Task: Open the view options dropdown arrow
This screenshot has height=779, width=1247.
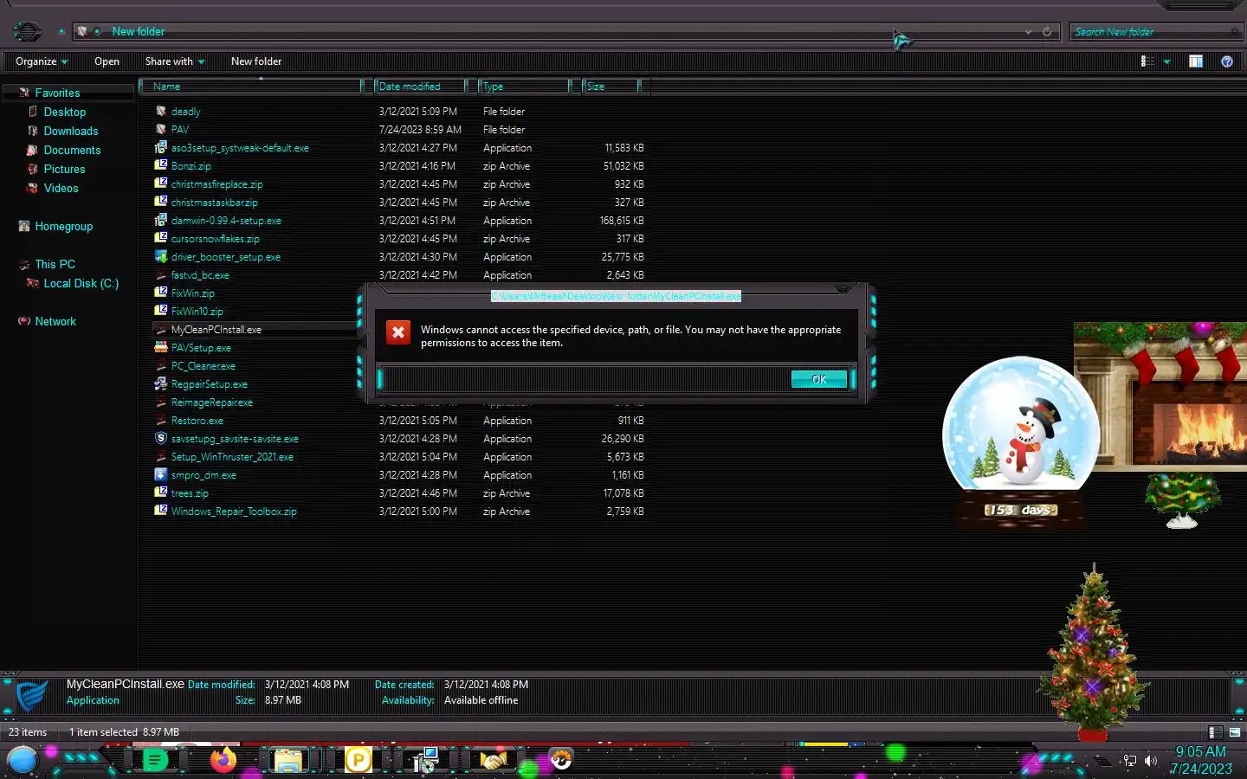Action: pos(1166,61)
